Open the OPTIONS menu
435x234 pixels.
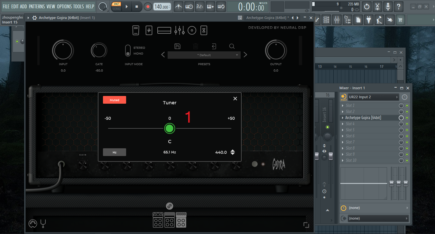pyautogui.click(x=64, y=6)
